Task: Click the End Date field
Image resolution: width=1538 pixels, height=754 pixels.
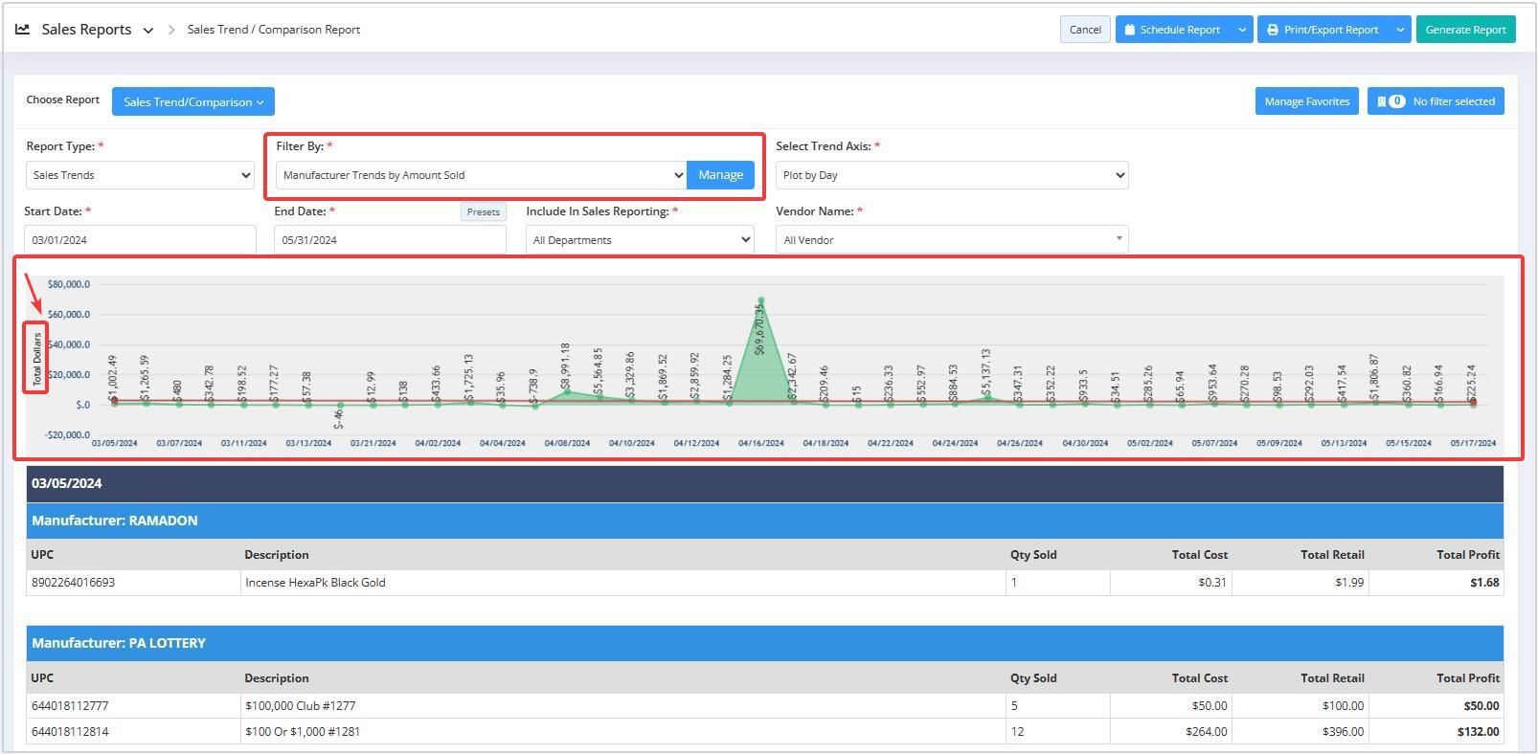Action: pyautogui.click(x=390, y=240)
